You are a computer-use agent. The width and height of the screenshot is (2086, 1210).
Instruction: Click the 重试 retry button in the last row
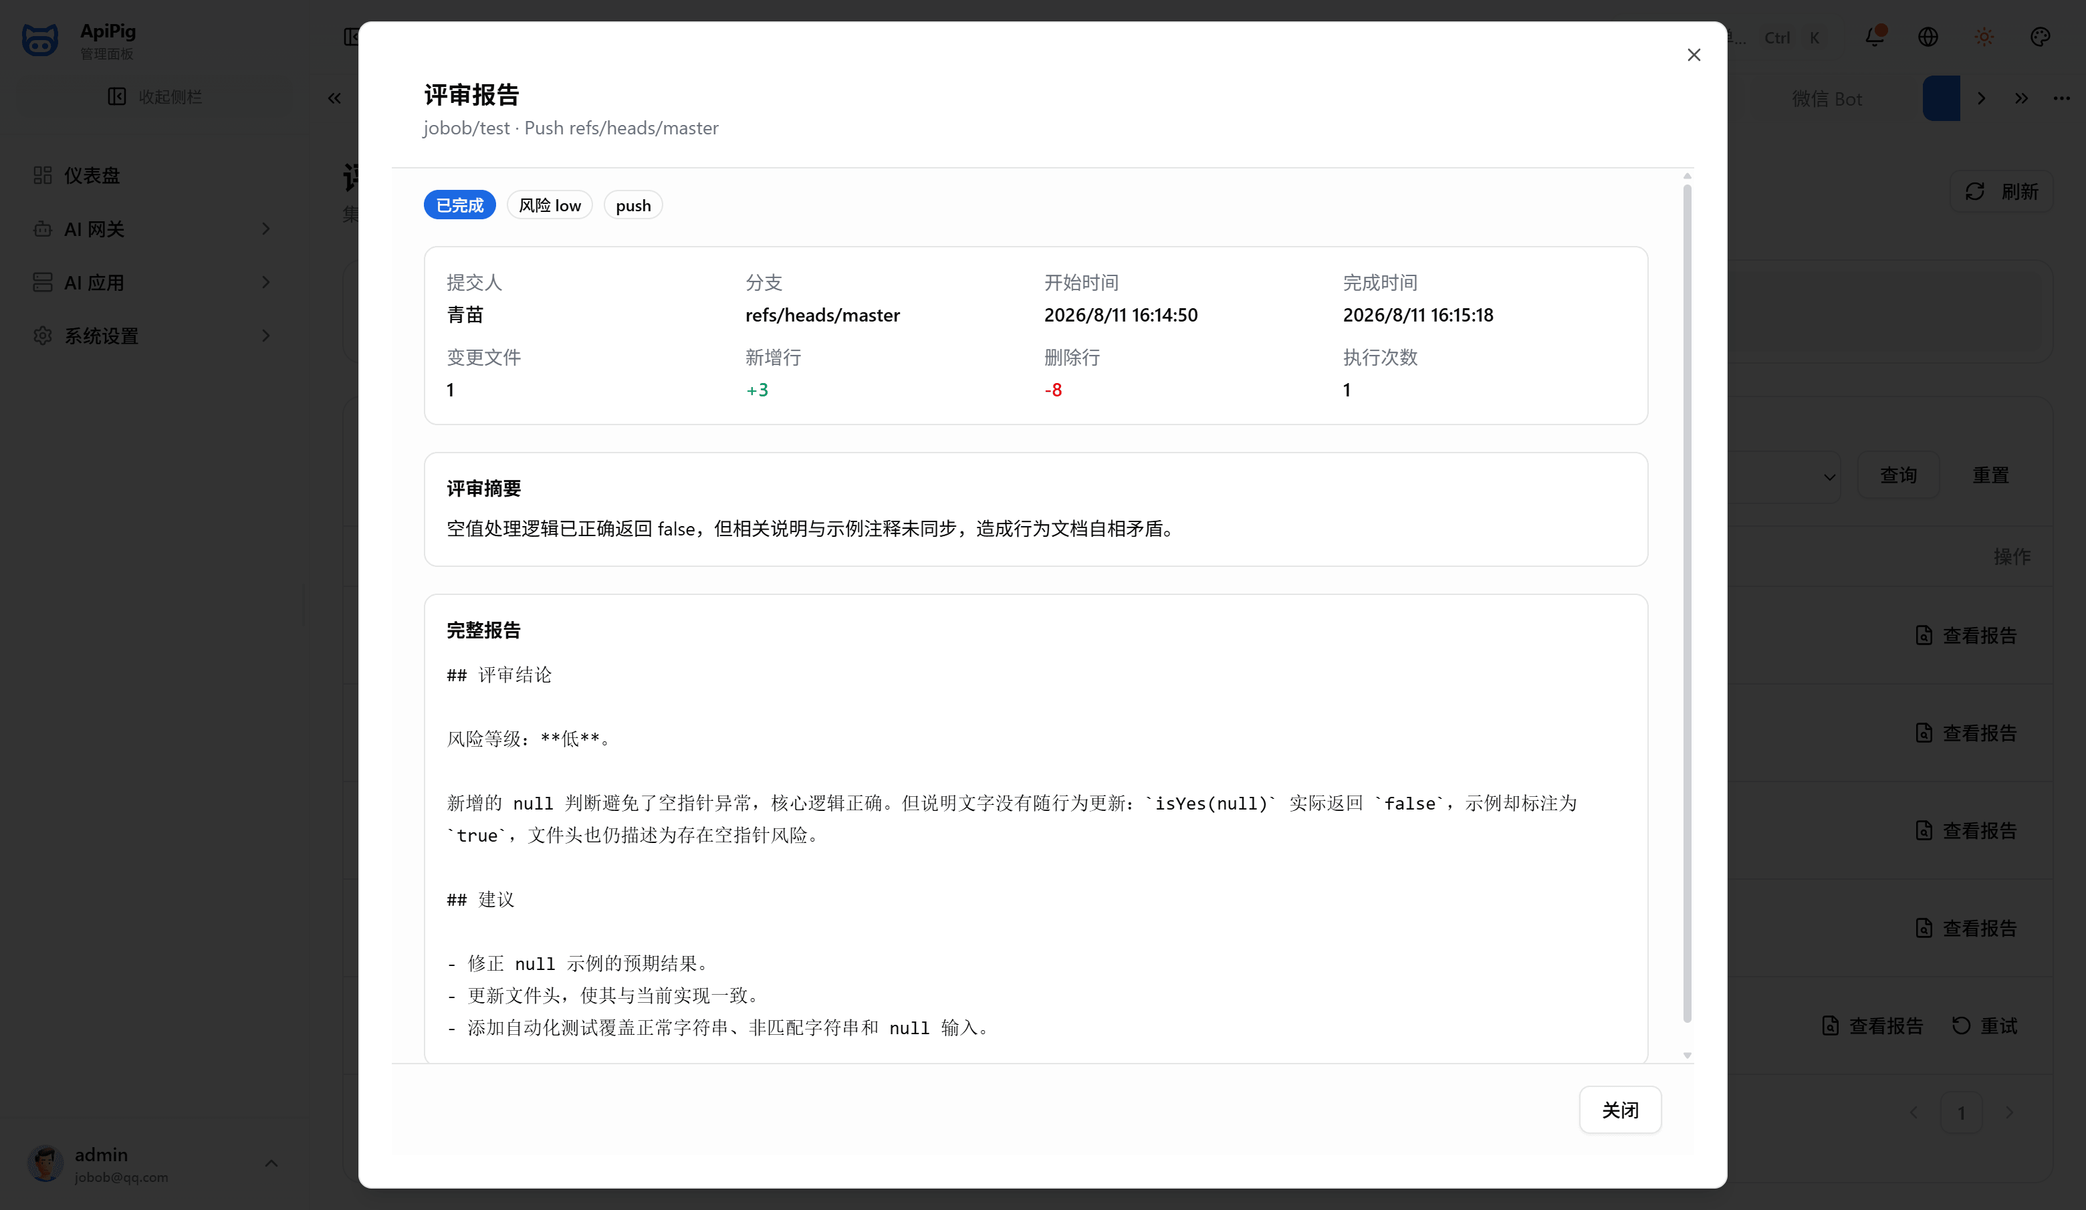(1984, 1025)
